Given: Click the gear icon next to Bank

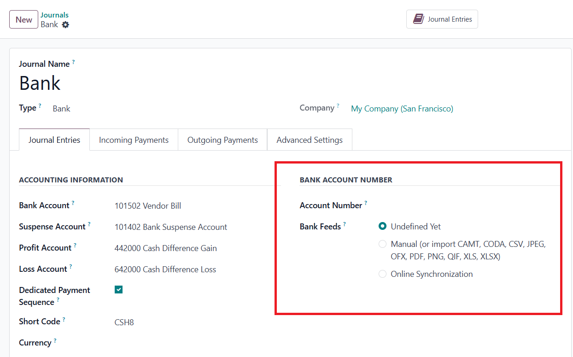Looking at the screenshot, I should tap(65, 25).
